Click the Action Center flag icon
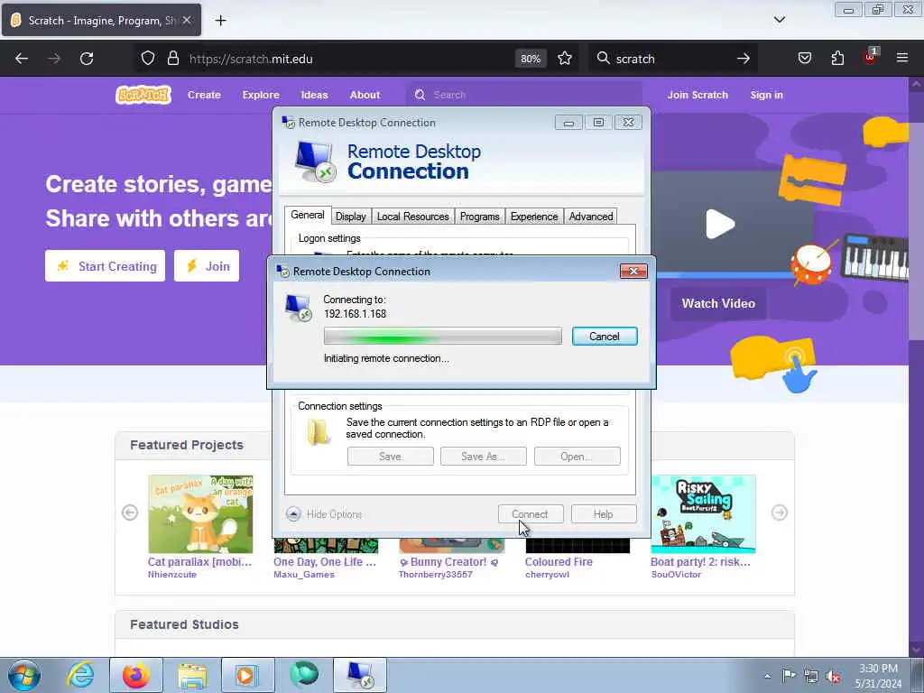Viewport: 924px width, 693px height. pyautogui.click(x=789, y=676)
